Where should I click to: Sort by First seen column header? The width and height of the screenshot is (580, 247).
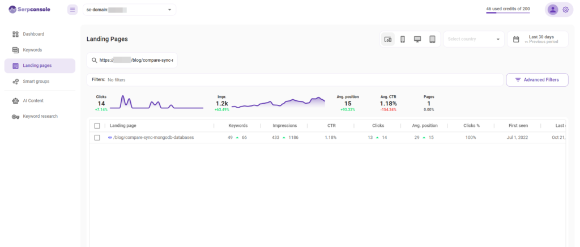[518, 126]
